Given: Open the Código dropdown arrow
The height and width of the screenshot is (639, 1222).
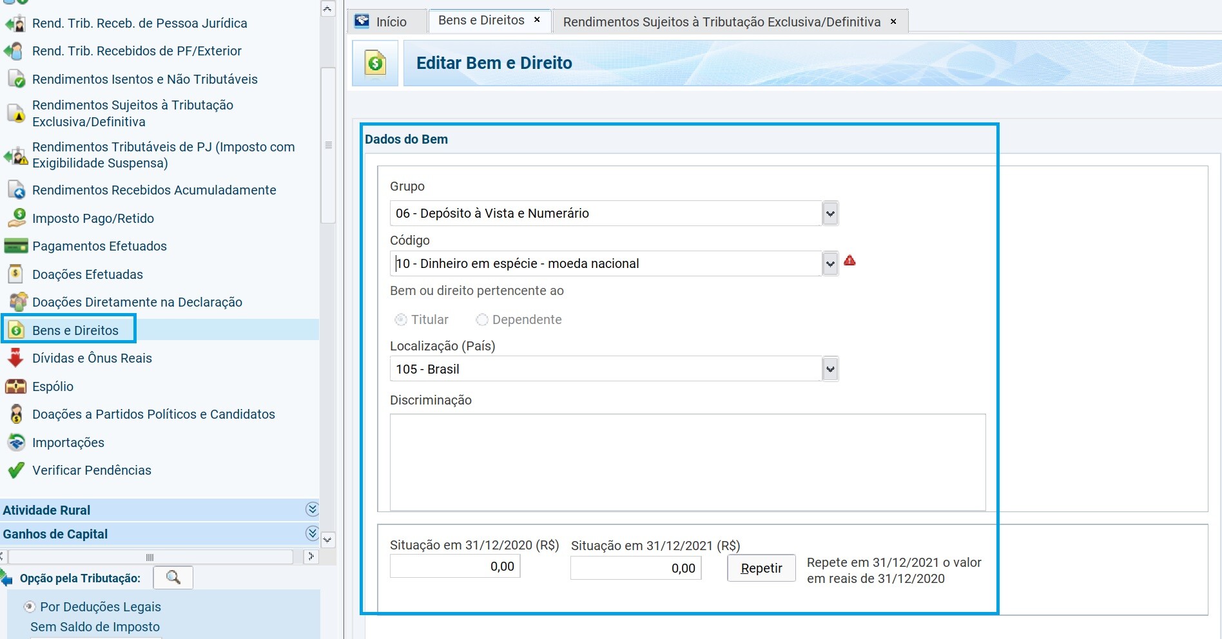Looking at the screenshot, I should (830, 263).
